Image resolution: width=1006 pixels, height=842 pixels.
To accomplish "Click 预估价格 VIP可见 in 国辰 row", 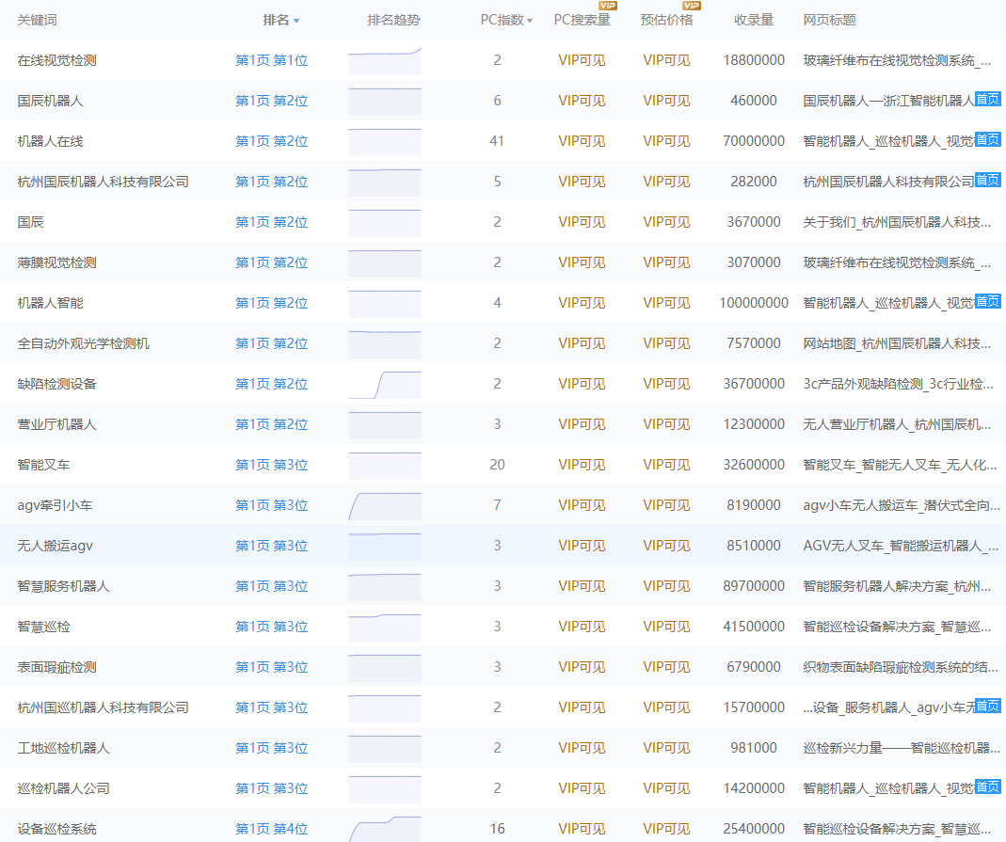I will (x=666, y=222).
